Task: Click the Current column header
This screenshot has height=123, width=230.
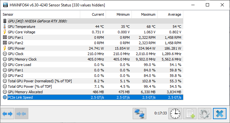Action: coord(93,14)
